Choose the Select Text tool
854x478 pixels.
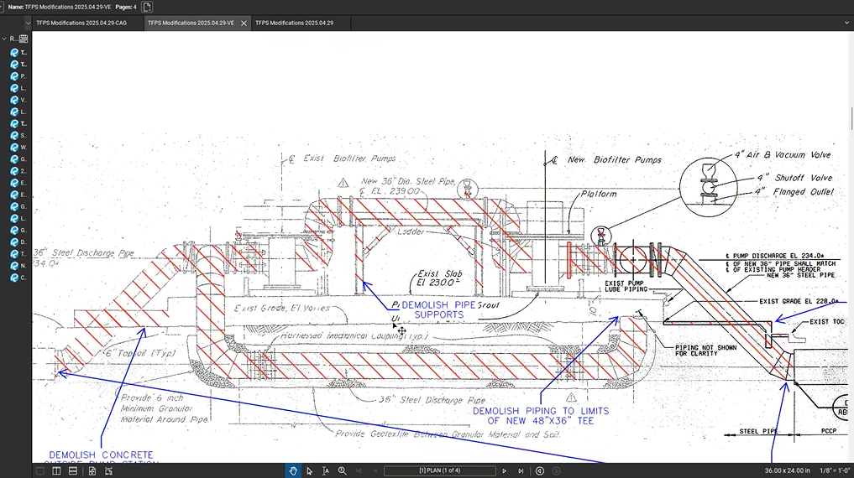(326, 471)
